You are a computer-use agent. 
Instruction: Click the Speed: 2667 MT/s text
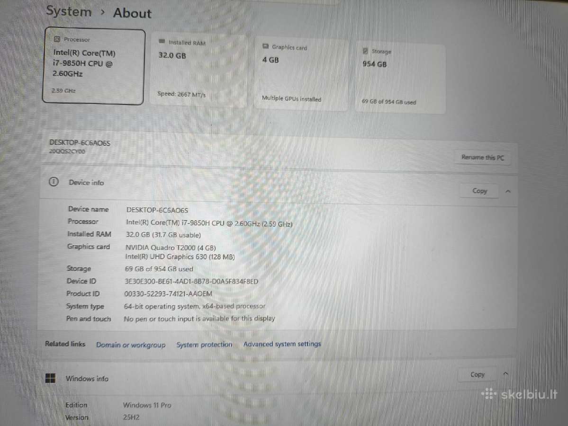click(x=181, y=94)
